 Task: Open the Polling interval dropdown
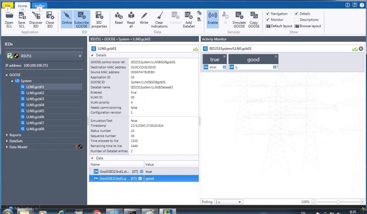[x=229, y=202]
